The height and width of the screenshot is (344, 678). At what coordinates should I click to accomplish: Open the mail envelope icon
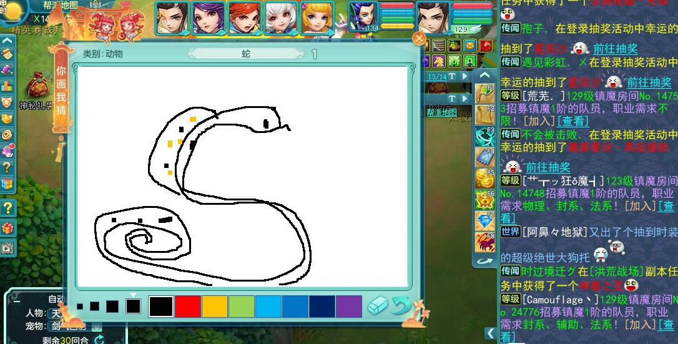[x=470, y=45]
